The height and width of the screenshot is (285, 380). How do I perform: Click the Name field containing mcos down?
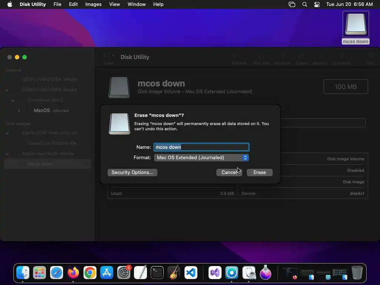point(201,147)
